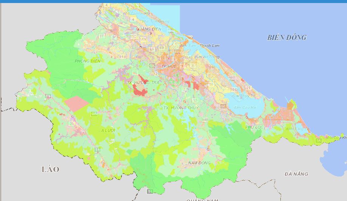Click the PHÚ LỘC district label

tap(254, 127)
